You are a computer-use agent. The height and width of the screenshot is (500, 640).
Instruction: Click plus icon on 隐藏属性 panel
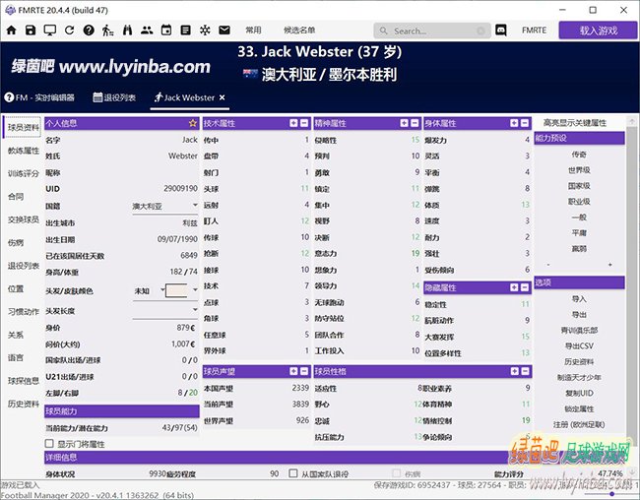click(514, 287)
